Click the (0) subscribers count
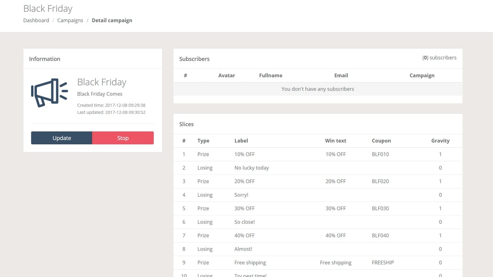The height and width of the screenshot is (277, 493). [439, 58]
